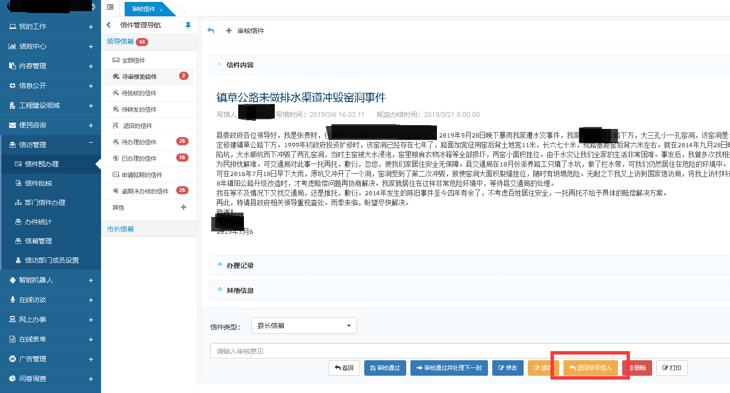The image size is (730, 393).
Task: Click the reply arrow icon above letter
Action: (211, 30)
